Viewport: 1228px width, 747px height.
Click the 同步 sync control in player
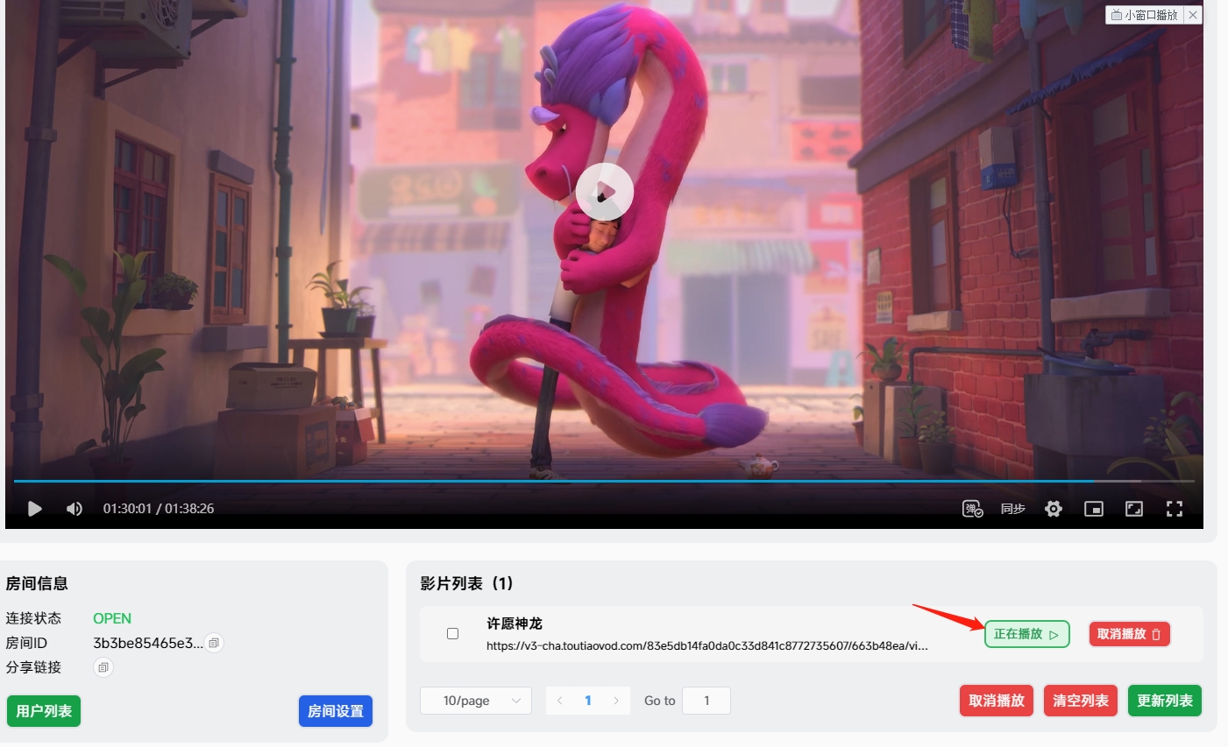coord(1013,509)
